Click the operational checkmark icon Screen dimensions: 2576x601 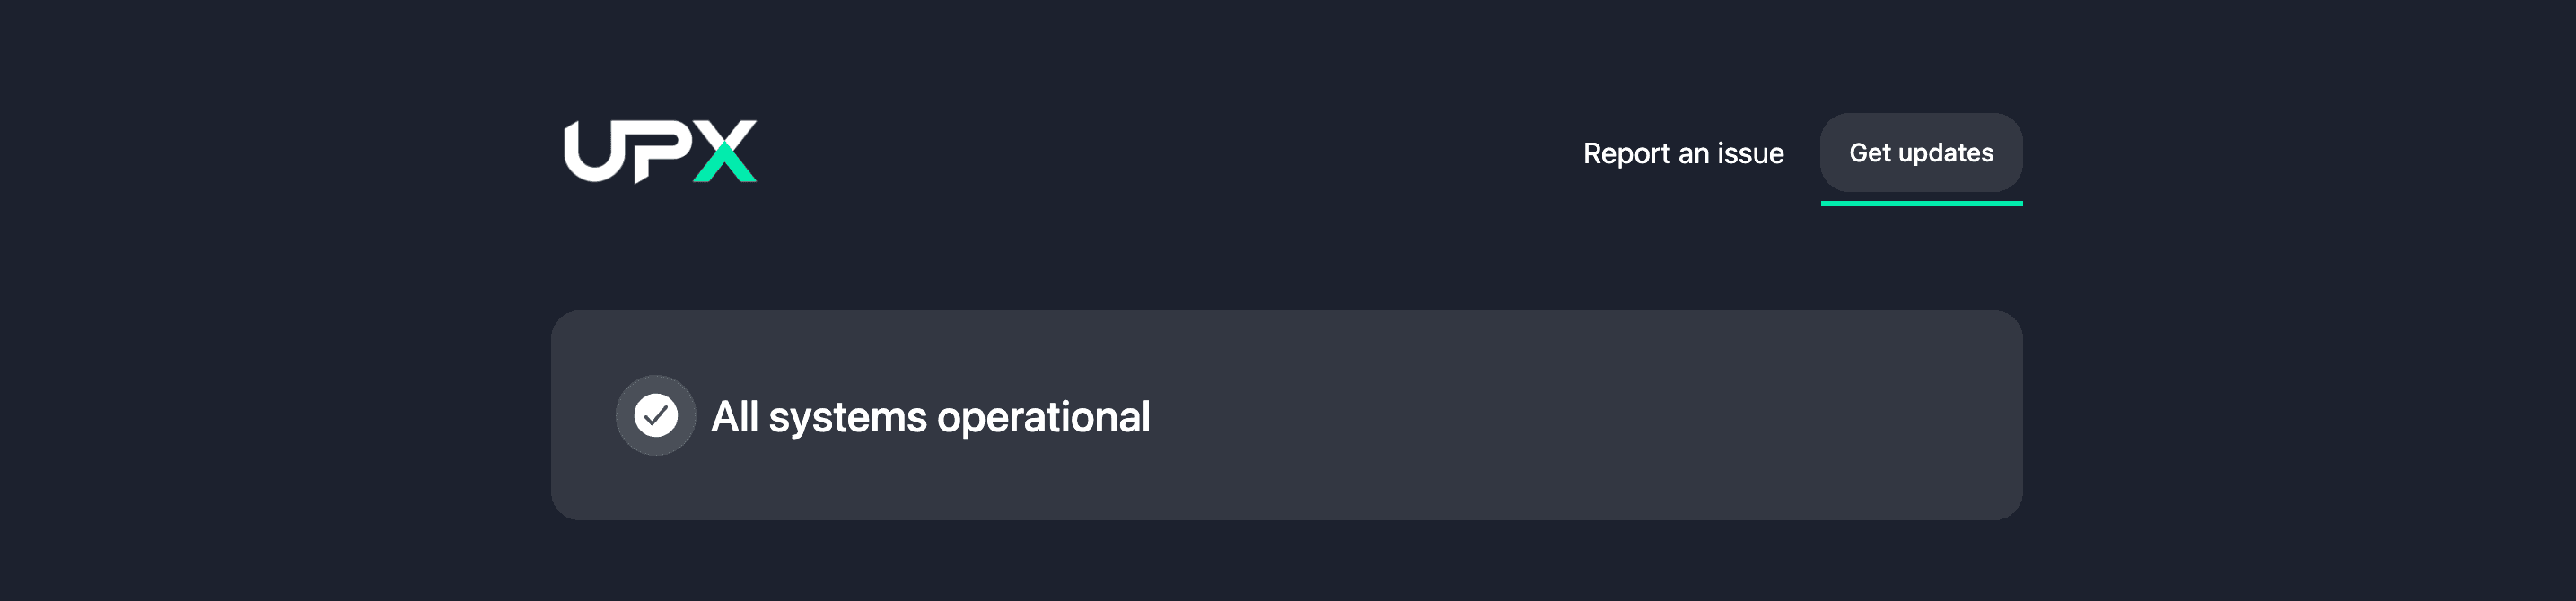click(656, 416)
